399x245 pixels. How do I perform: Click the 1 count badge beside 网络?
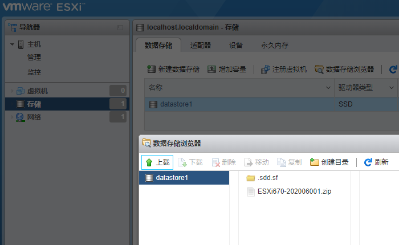118,117
